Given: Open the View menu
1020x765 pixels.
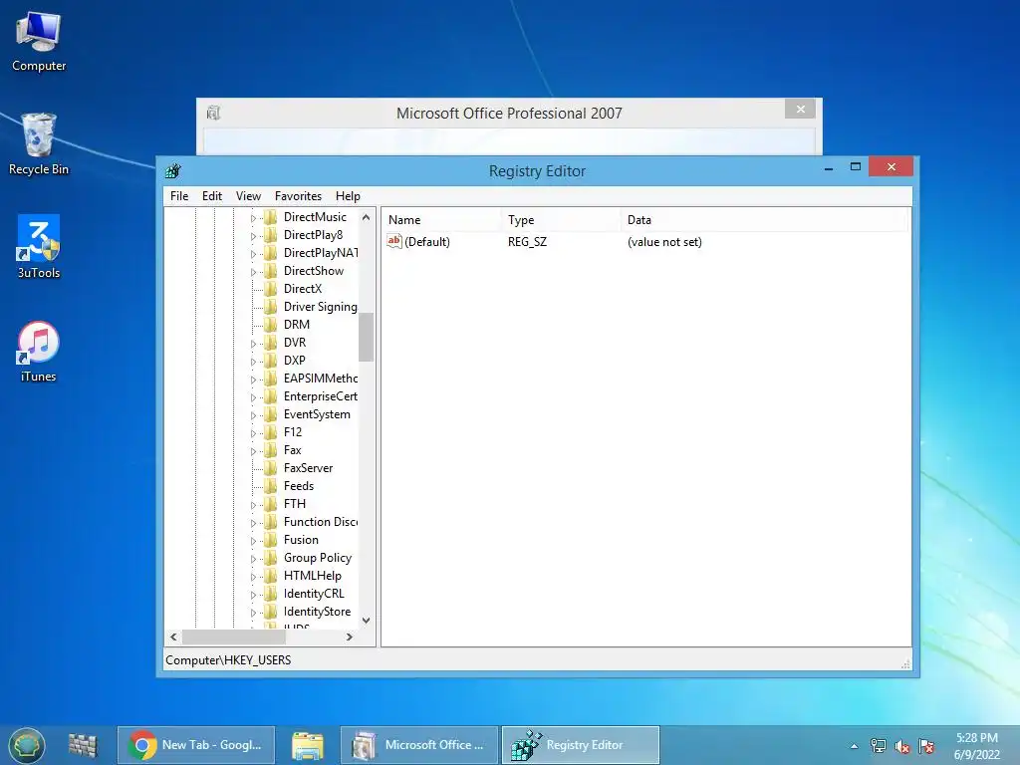Looking at the screenshot, I should [x=248, y=196].
